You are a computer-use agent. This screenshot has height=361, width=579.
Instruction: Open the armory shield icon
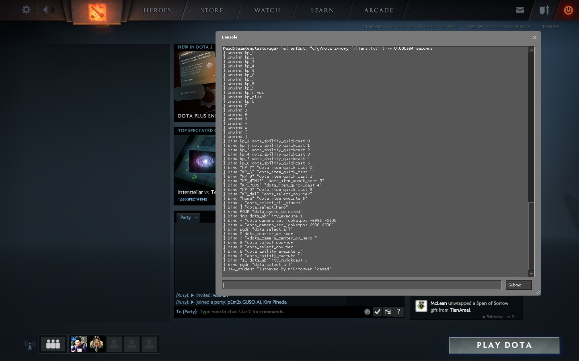click(x=544, y=10)
